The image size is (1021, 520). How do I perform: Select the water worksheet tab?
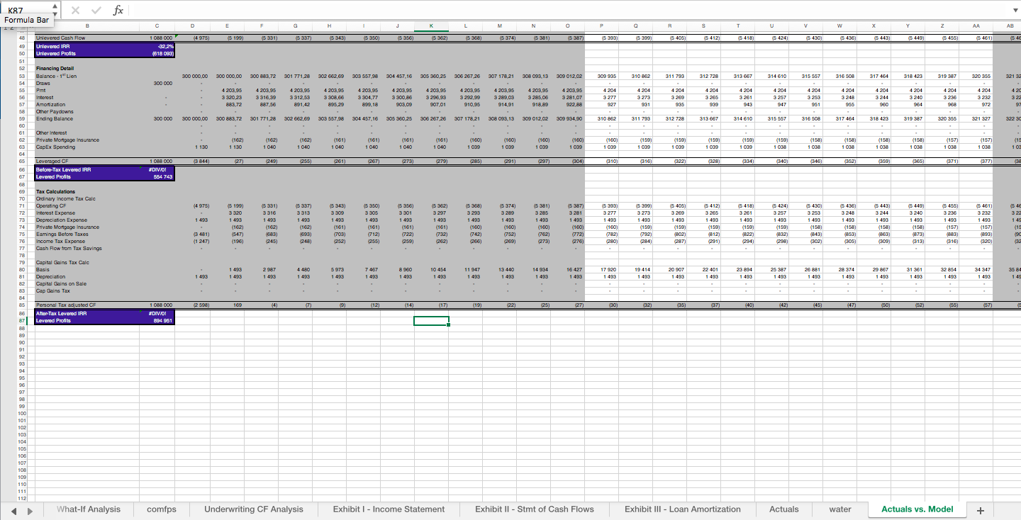click(x=840, y=509)
